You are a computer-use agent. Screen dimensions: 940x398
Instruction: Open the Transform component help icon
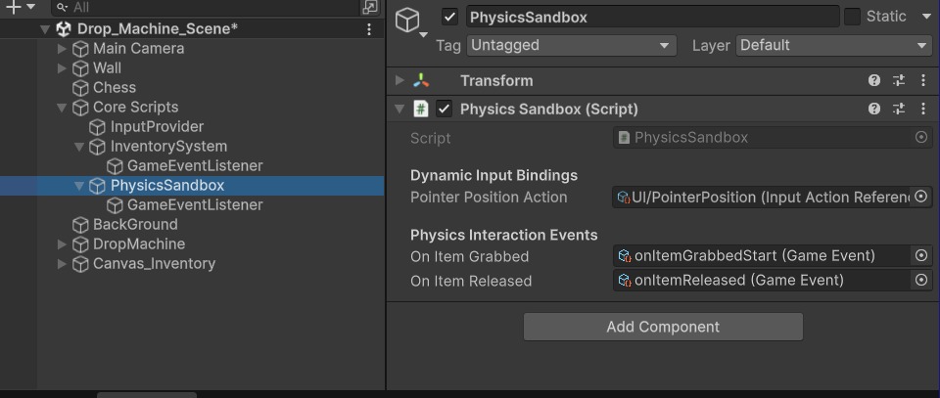(874, 81)
